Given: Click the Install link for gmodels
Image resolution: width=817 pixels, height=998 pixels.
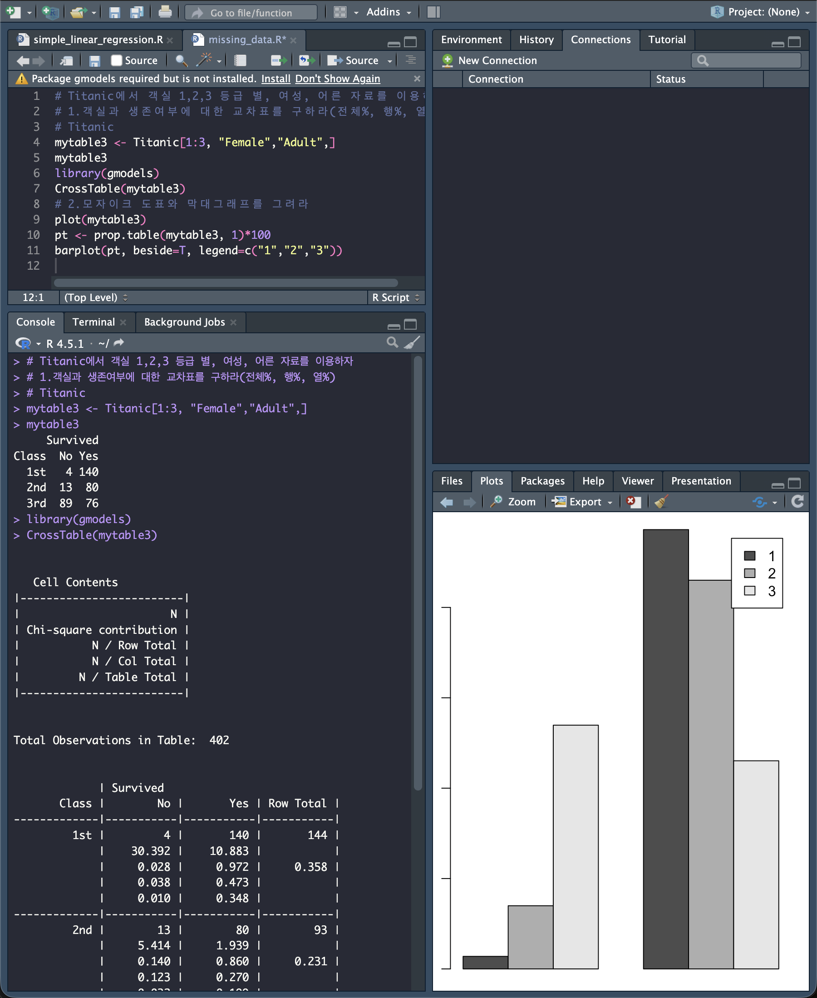Looking at the screenshot, I should [276, 79].
